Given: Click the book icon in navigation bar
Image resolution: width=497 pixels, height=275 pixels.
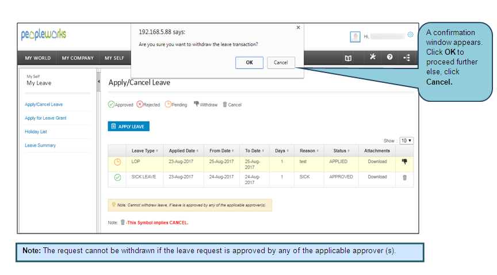Looking at the screenshot, I should pos(348,58).
